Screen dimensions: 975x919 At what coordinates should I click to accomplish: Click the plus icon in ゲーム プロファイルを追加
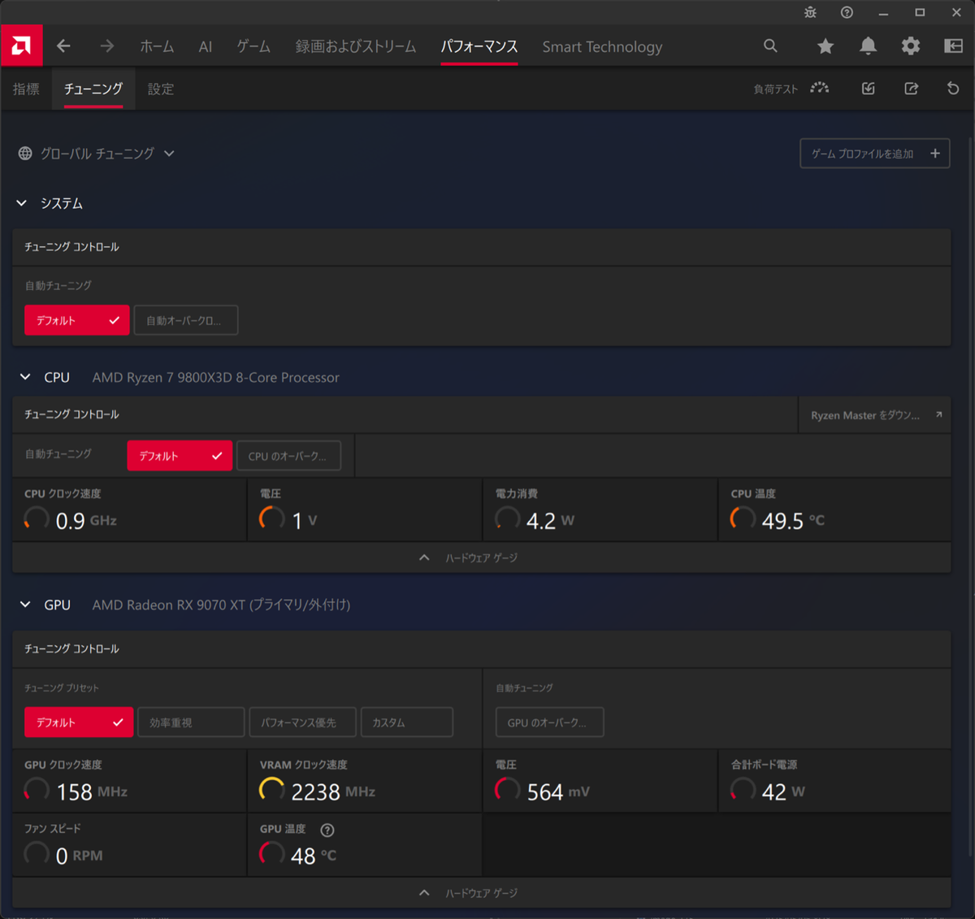click(935, 154)
